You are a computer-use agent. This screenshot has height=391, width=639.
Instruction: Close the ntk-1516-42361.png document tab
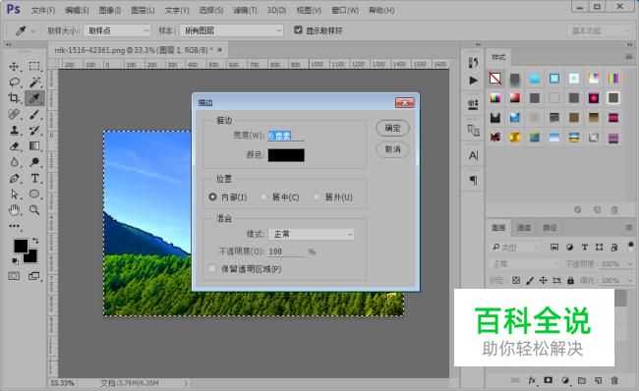pos(220,50)
